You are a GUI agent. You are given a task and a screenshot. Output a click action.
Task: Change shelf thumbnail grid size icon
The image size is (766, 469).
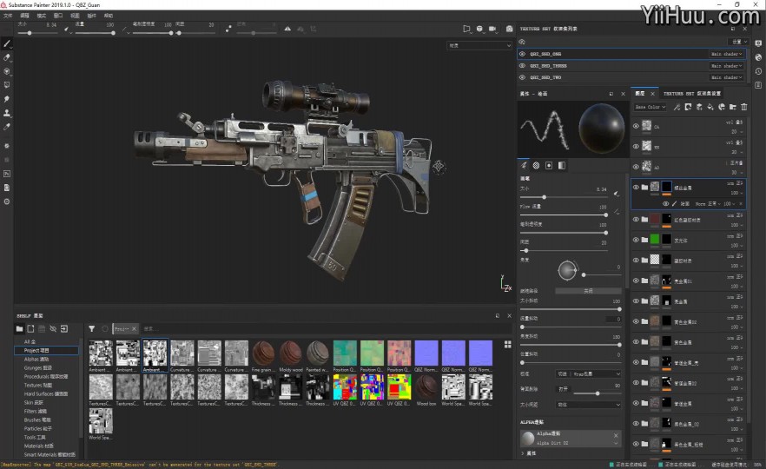point(508,345)
